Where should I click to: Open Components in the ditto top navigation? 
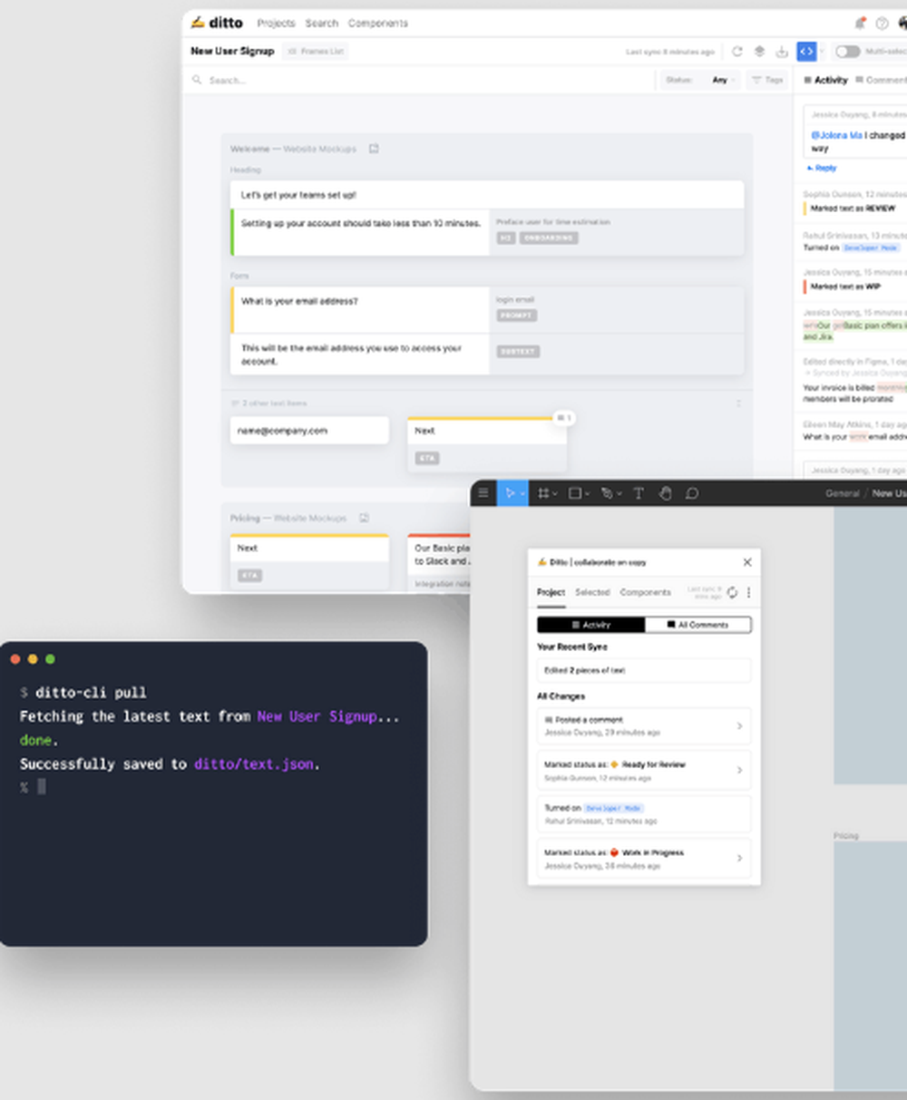pyautogui.click(x=378, y=23)
